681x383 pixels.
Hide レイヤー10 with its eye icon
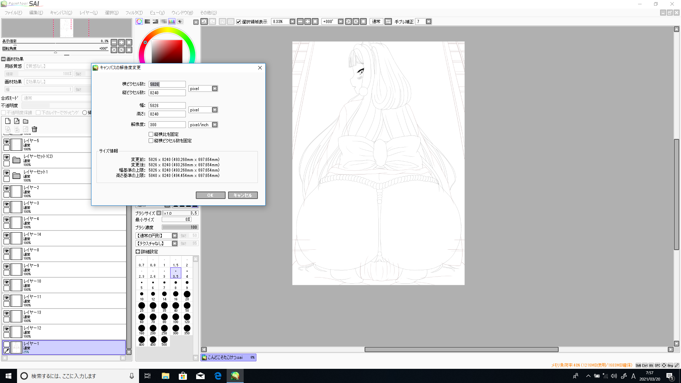click(x=6, y=282)
